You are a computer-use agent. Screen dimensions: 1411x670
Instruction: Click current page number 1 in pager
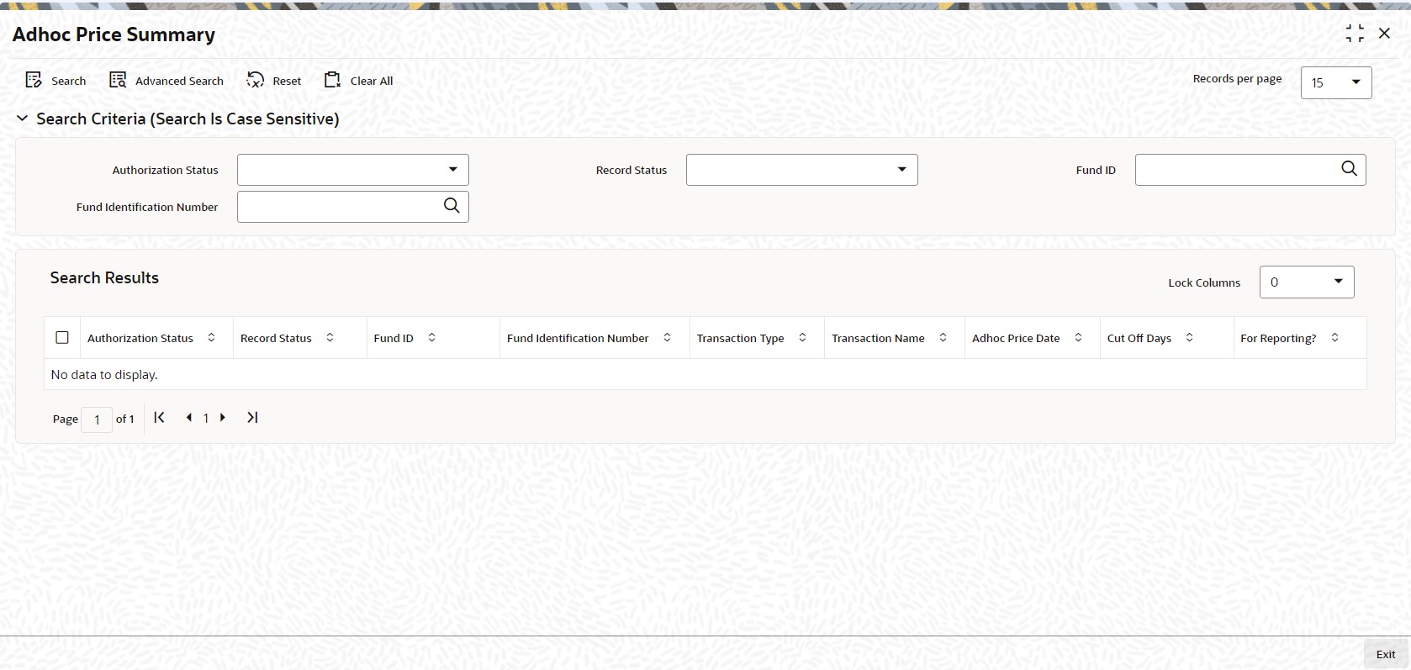[x=206, y=418]
